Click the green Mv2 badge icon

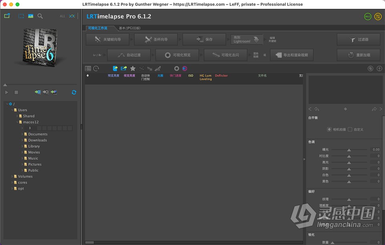point(368,17)
